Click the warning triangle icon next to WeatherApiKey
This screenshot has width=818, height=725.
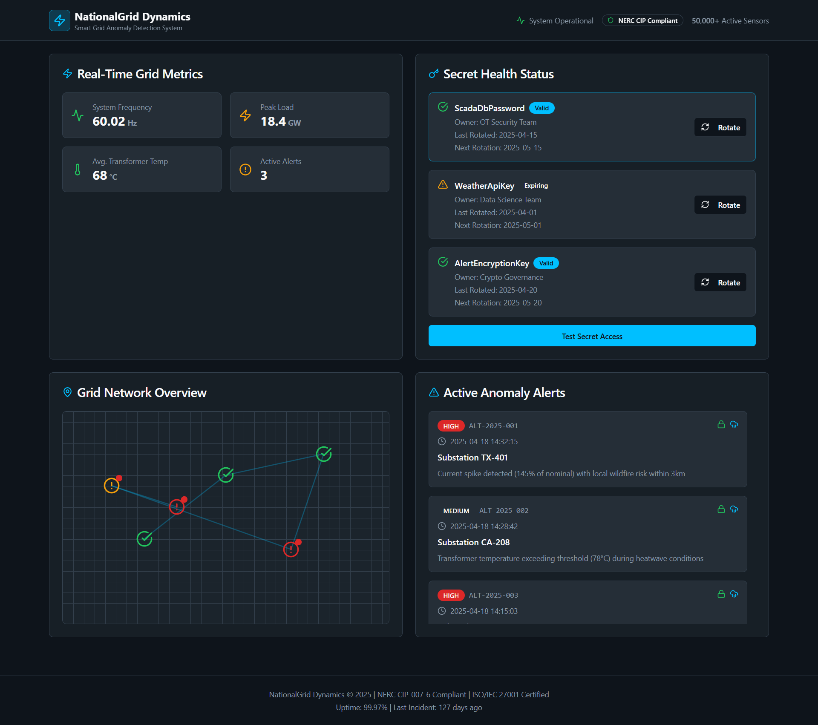coord(443,184)
